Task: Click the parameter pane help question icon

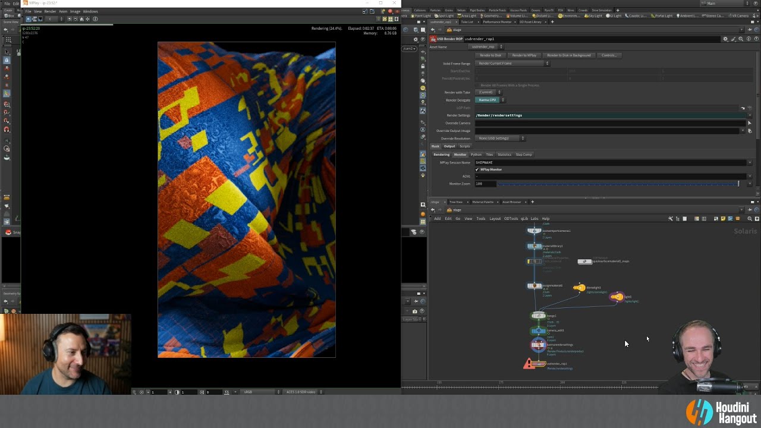Action: pos(755,39)
